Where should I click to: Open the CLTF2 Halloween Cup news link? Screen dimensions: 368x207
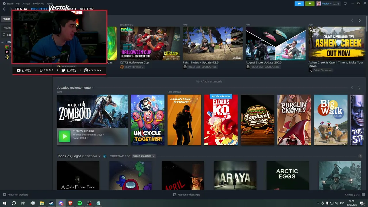135,62
